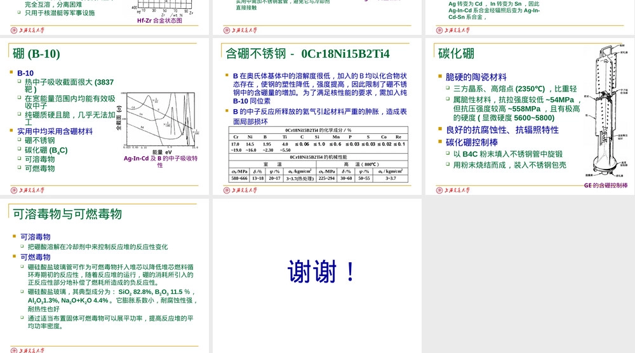Click the line 把硼酸溶解在冷却剂中来控制反应堆的反应性变化

pos(98,247)
